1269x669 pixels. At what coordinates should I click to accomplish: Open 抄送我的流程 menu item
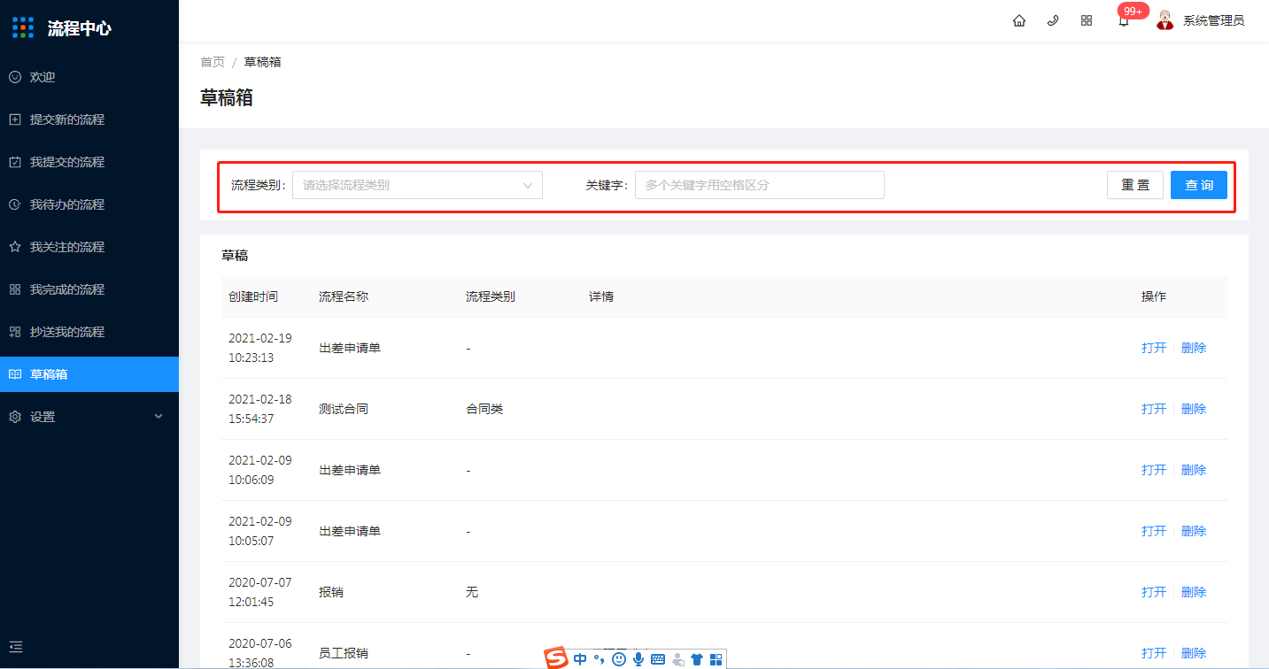pos(89,332)
